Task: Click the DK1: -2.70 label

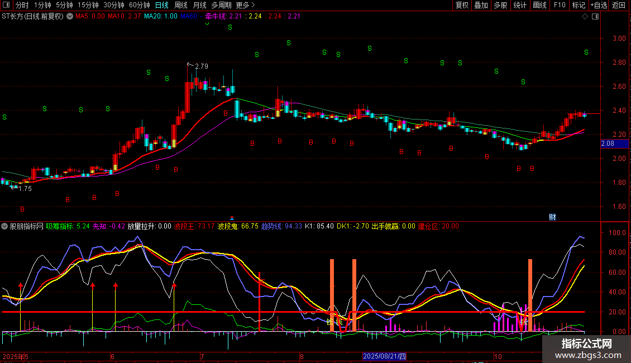Action: 352,227
